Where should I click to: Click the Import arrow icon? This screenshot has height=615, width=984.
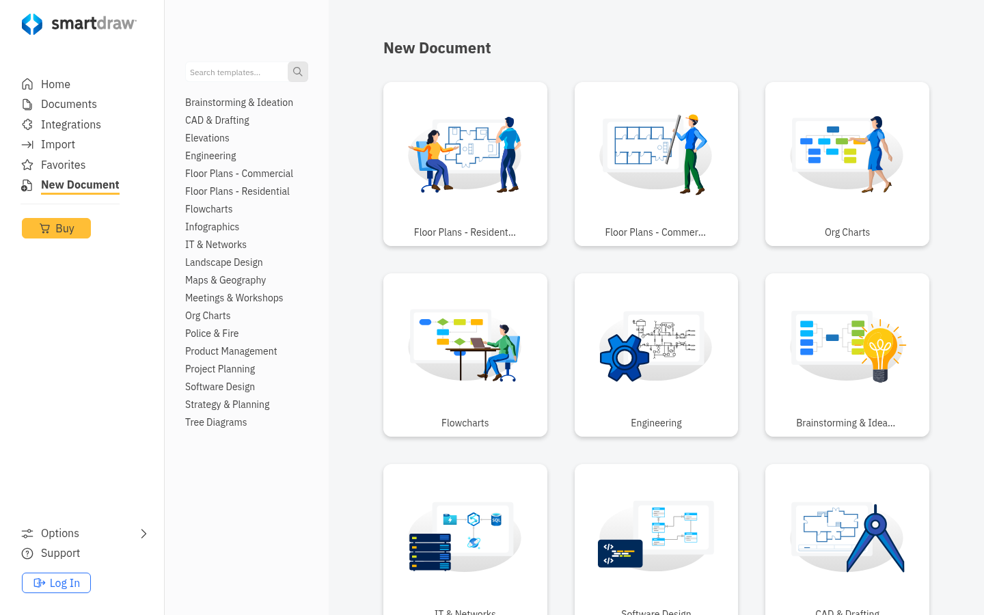coord(27,145)
